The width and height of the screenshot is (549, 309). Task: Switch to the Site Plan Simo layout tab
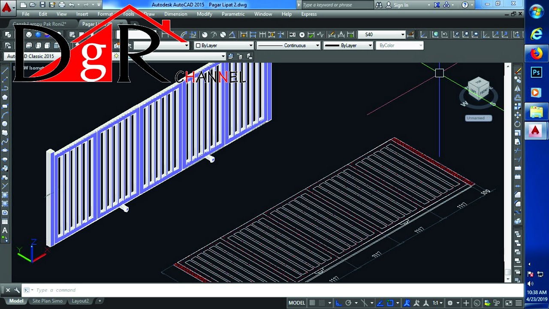pyautogui.click(x=47, y=301)
